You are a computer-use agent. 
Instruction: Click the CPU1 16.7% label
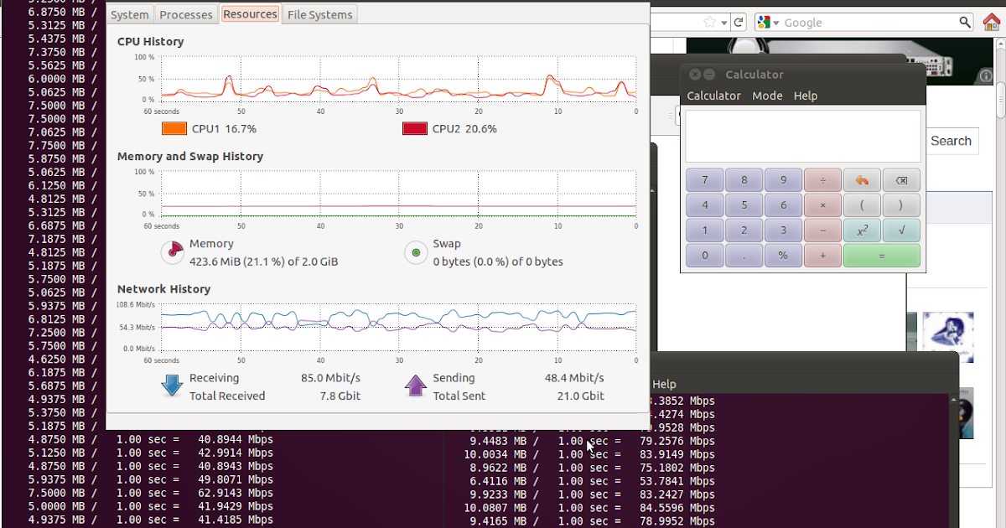point(224,129)
